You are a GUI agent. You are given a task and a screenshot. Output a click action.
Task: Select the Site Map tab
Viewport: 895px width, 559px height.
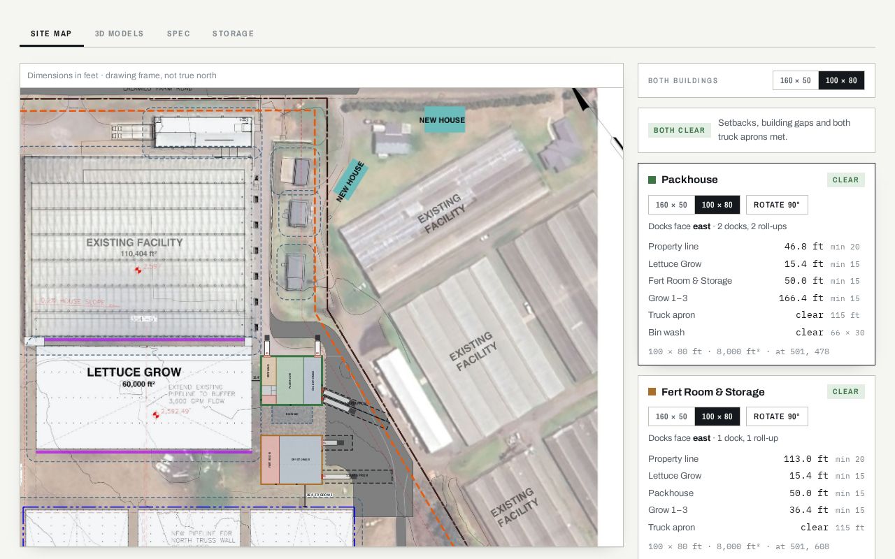click(x=52, y=34)
